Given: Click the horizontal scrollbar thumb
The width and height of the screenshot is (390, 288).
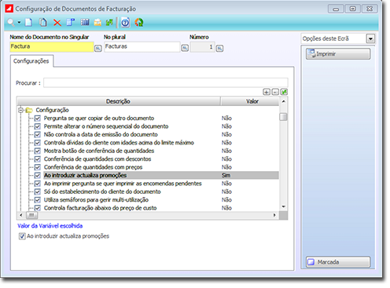Looking at the screenshot, I should click(31, 215).
